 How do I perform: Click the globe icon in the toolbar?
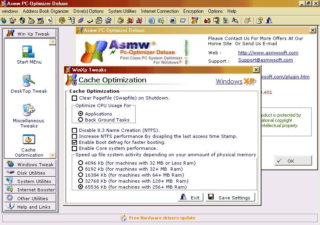(4, 20)
